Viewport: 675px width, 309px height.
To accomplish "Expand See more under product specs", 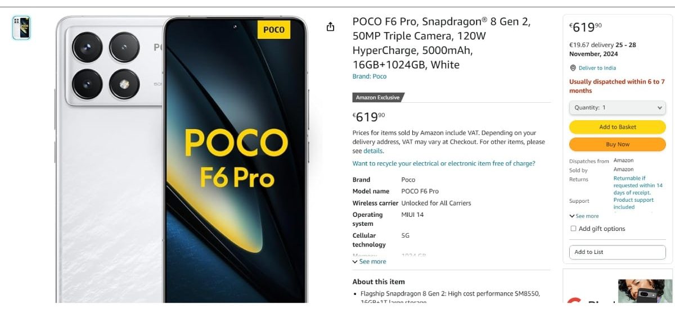I will (370, 261).
